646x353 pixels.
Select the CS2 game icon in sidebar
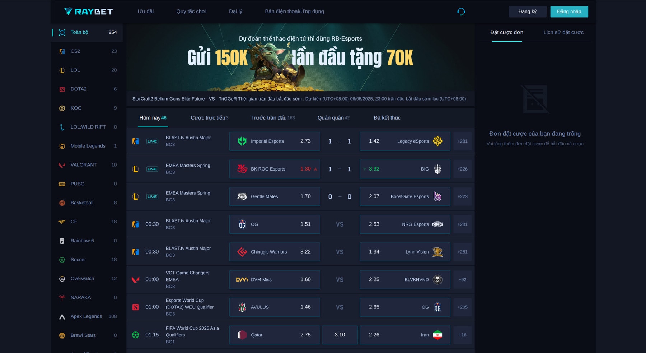click(x=62, y=51)
